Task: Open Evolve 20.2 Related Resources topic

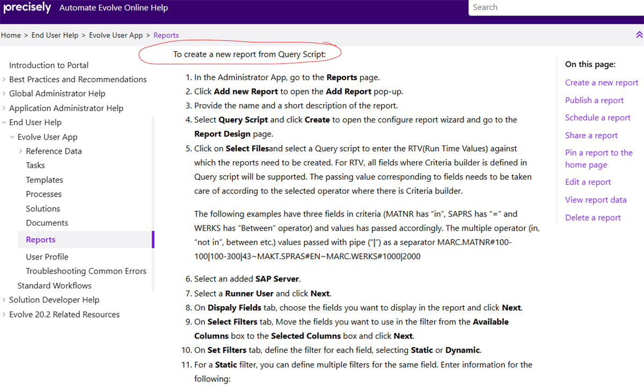Action: pyautogui.click(x=64, y=314)
